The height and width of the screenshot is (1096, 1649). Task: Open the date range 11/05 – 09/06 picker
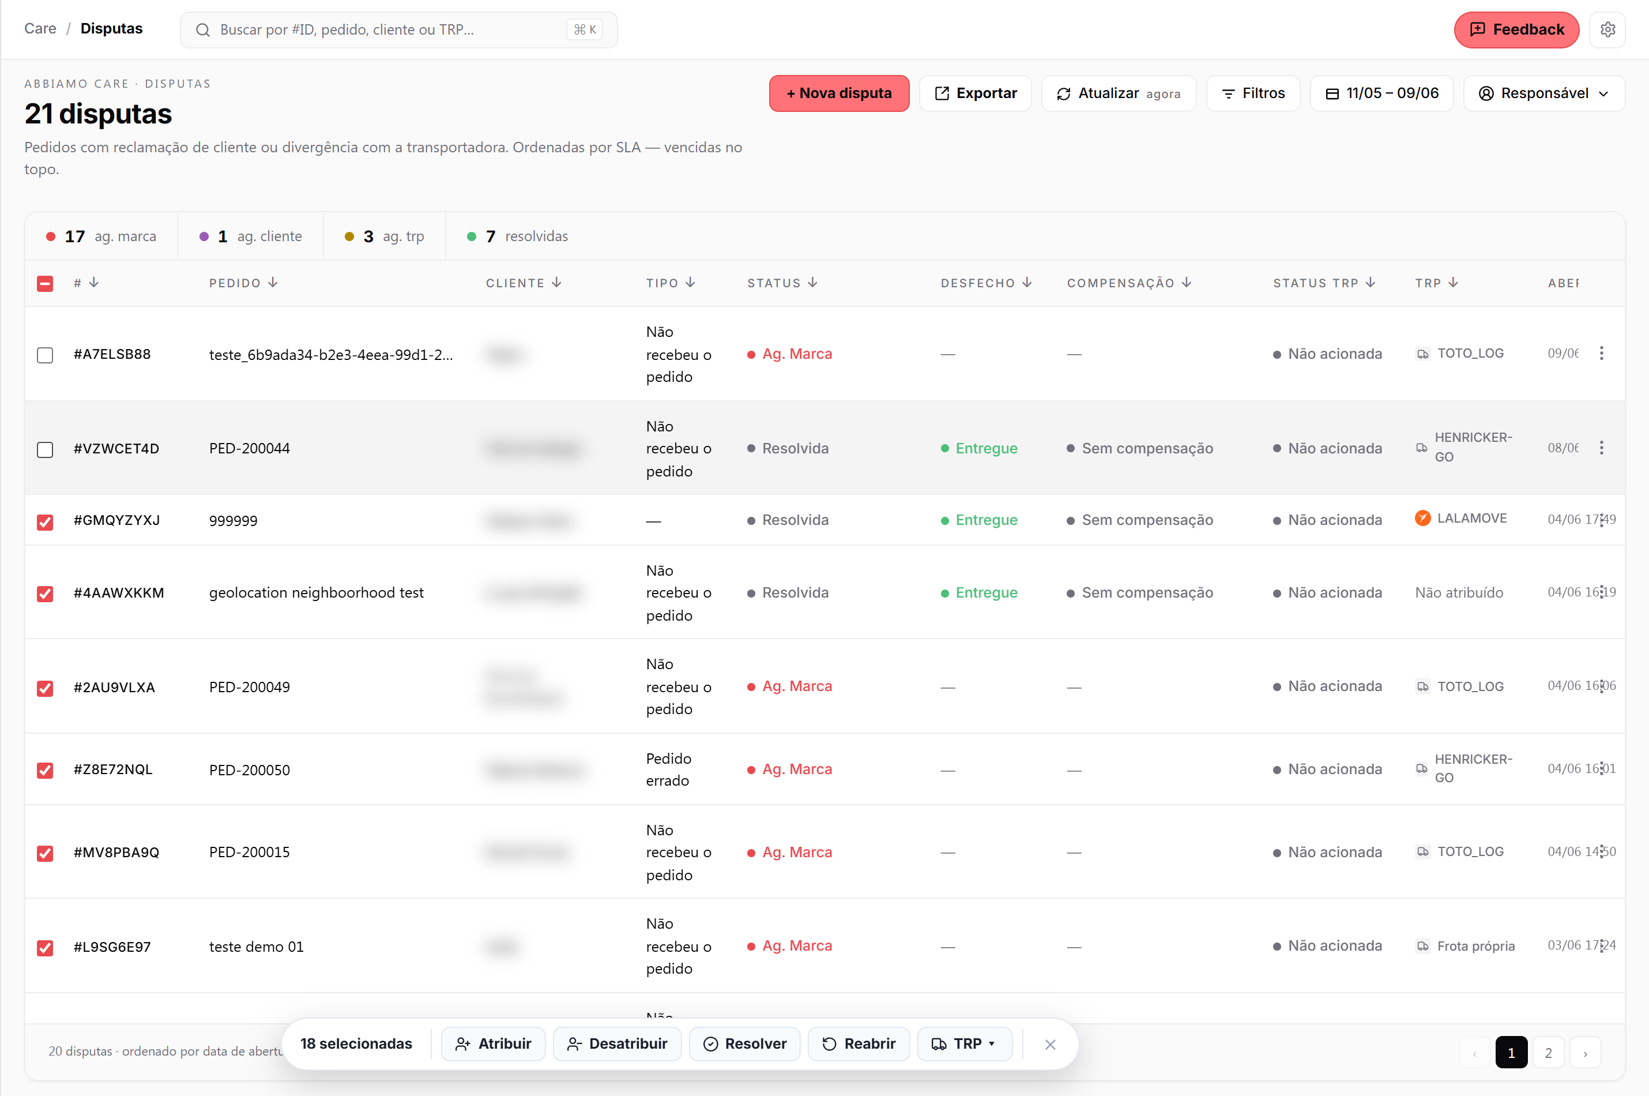point(1381,93)
